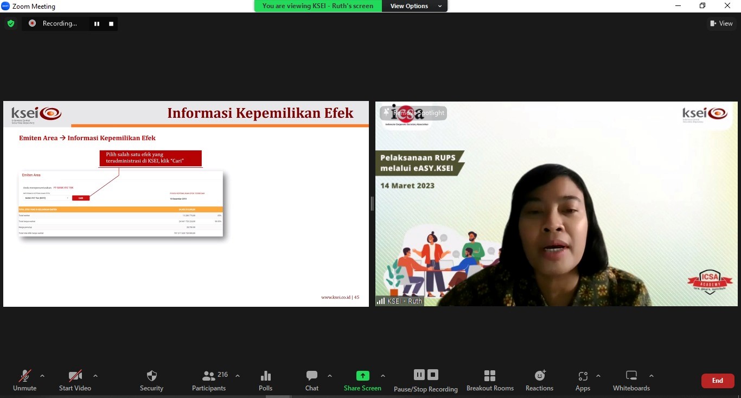This screenshot has width=741, height=398.
Task: Open the View menu at top right
Action: (x=721, y=23)
